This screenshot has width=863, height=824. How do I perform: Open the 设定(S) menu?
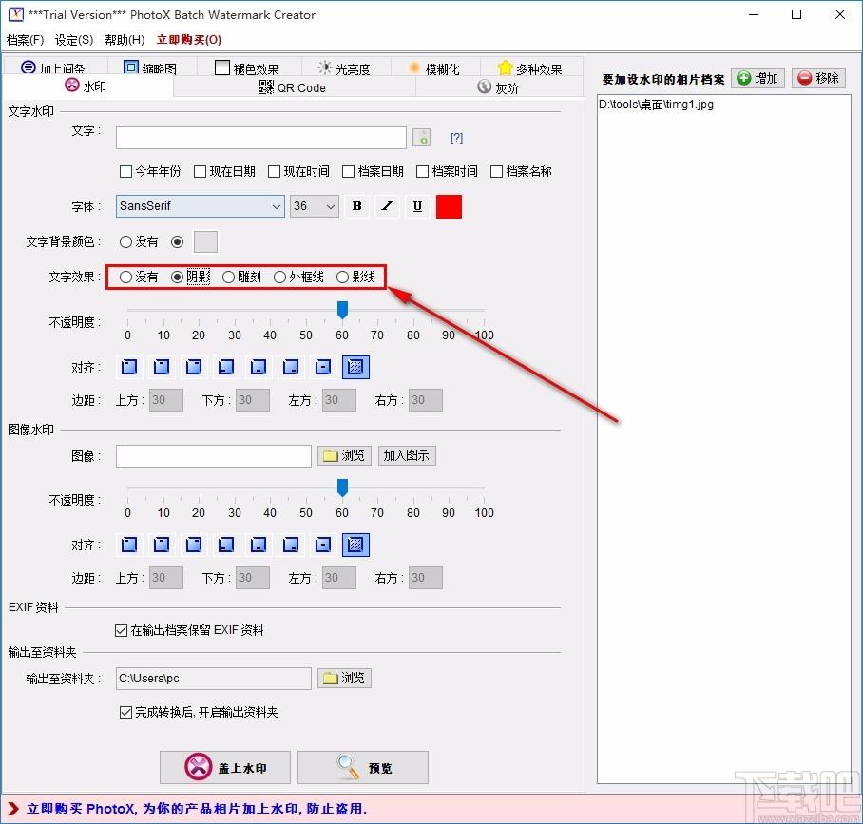(74, 40)
